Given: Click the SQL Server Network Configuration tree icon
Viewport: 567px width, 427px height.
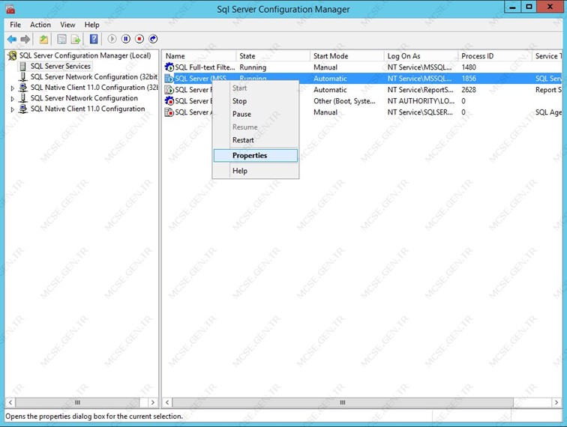Looking at the screenshot, I should (x=23, y=98).
